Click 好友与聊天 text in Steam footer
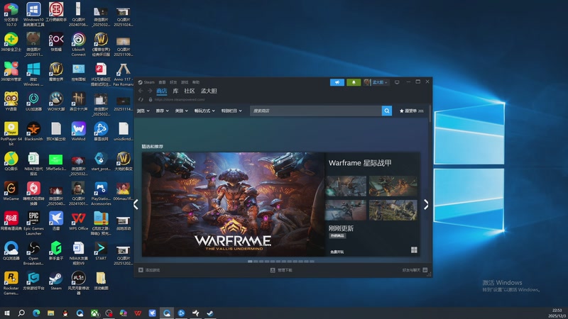The image size is (568, 319). coord(411,270)
